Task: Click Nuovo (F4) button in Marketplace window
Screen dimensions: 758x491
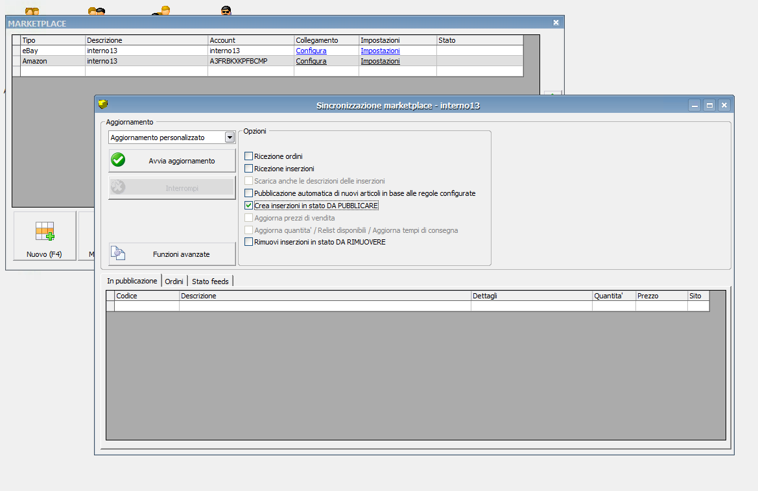Action: (x=45, y=235)
